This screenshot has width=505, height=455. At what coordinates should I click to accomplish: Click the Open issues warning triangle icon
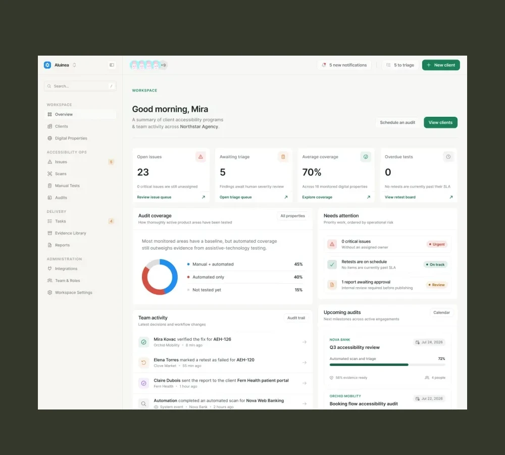(x=200, y=157)
